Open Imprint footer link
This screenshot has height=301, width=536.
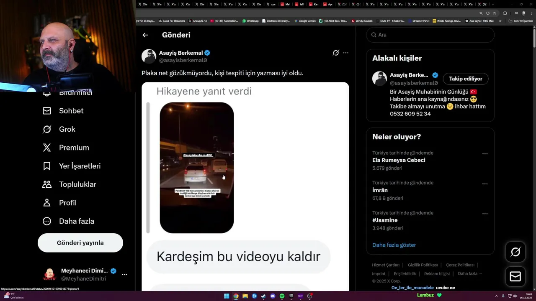379,274
